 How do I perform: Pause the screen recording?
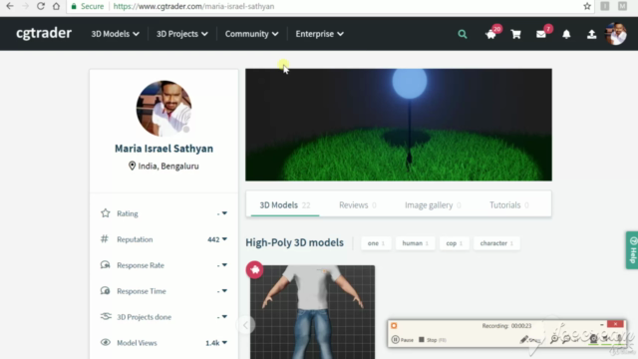403,339
